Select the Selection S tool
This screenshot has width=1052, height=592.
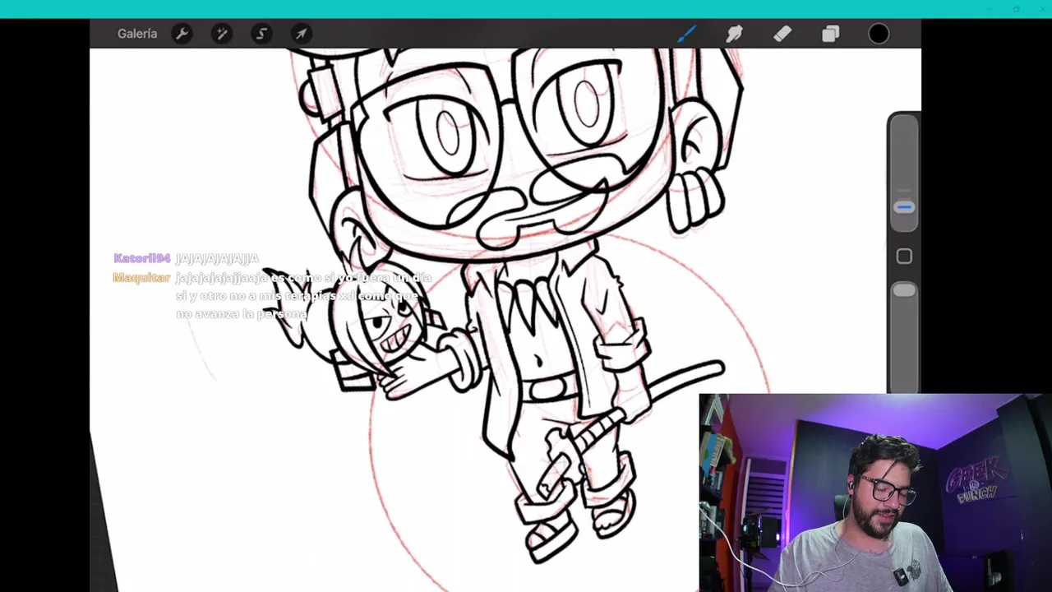[x=261, y=34]
